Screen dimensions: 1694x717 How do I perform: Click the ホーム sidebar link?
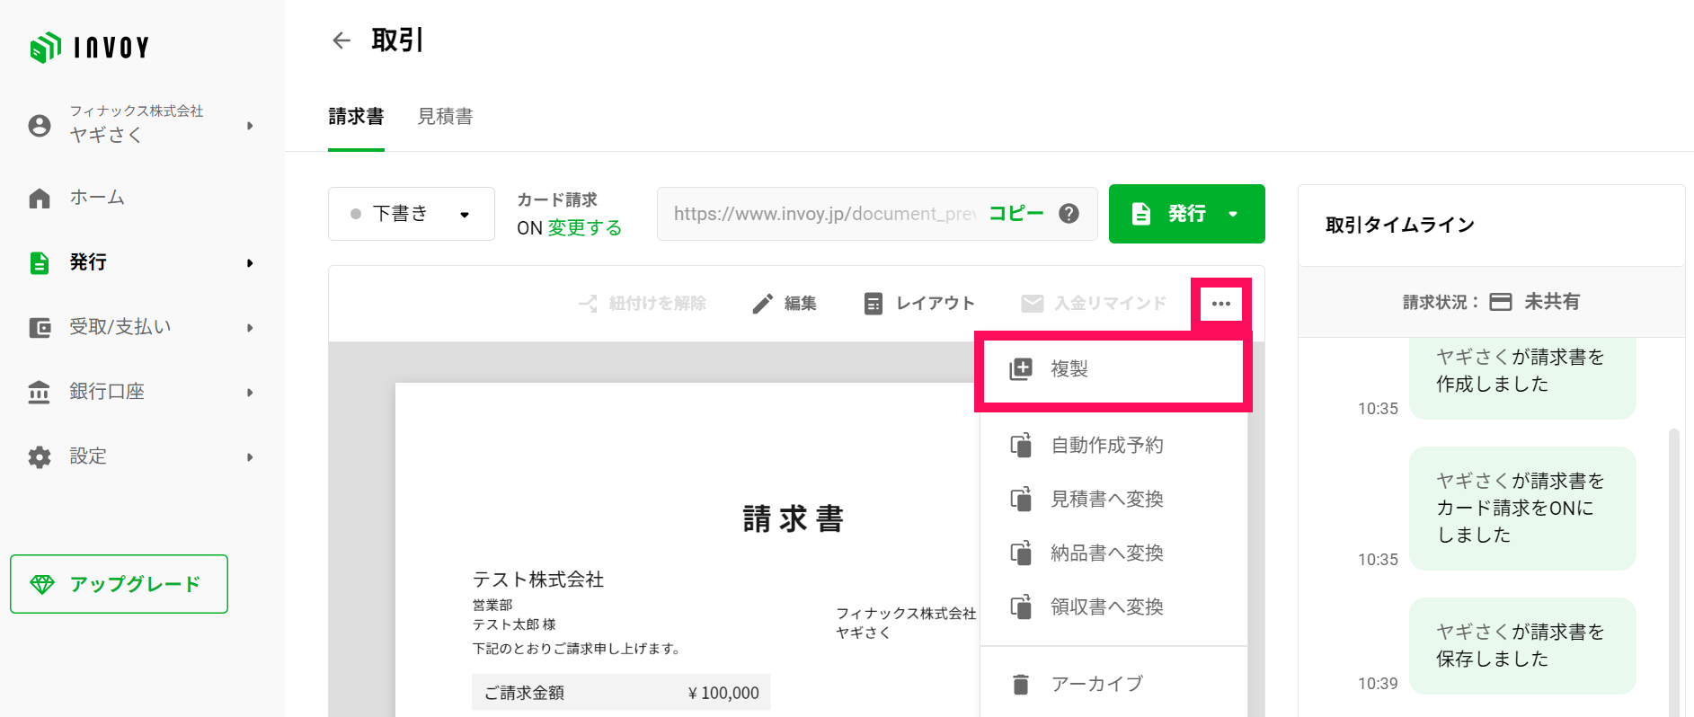97,198
